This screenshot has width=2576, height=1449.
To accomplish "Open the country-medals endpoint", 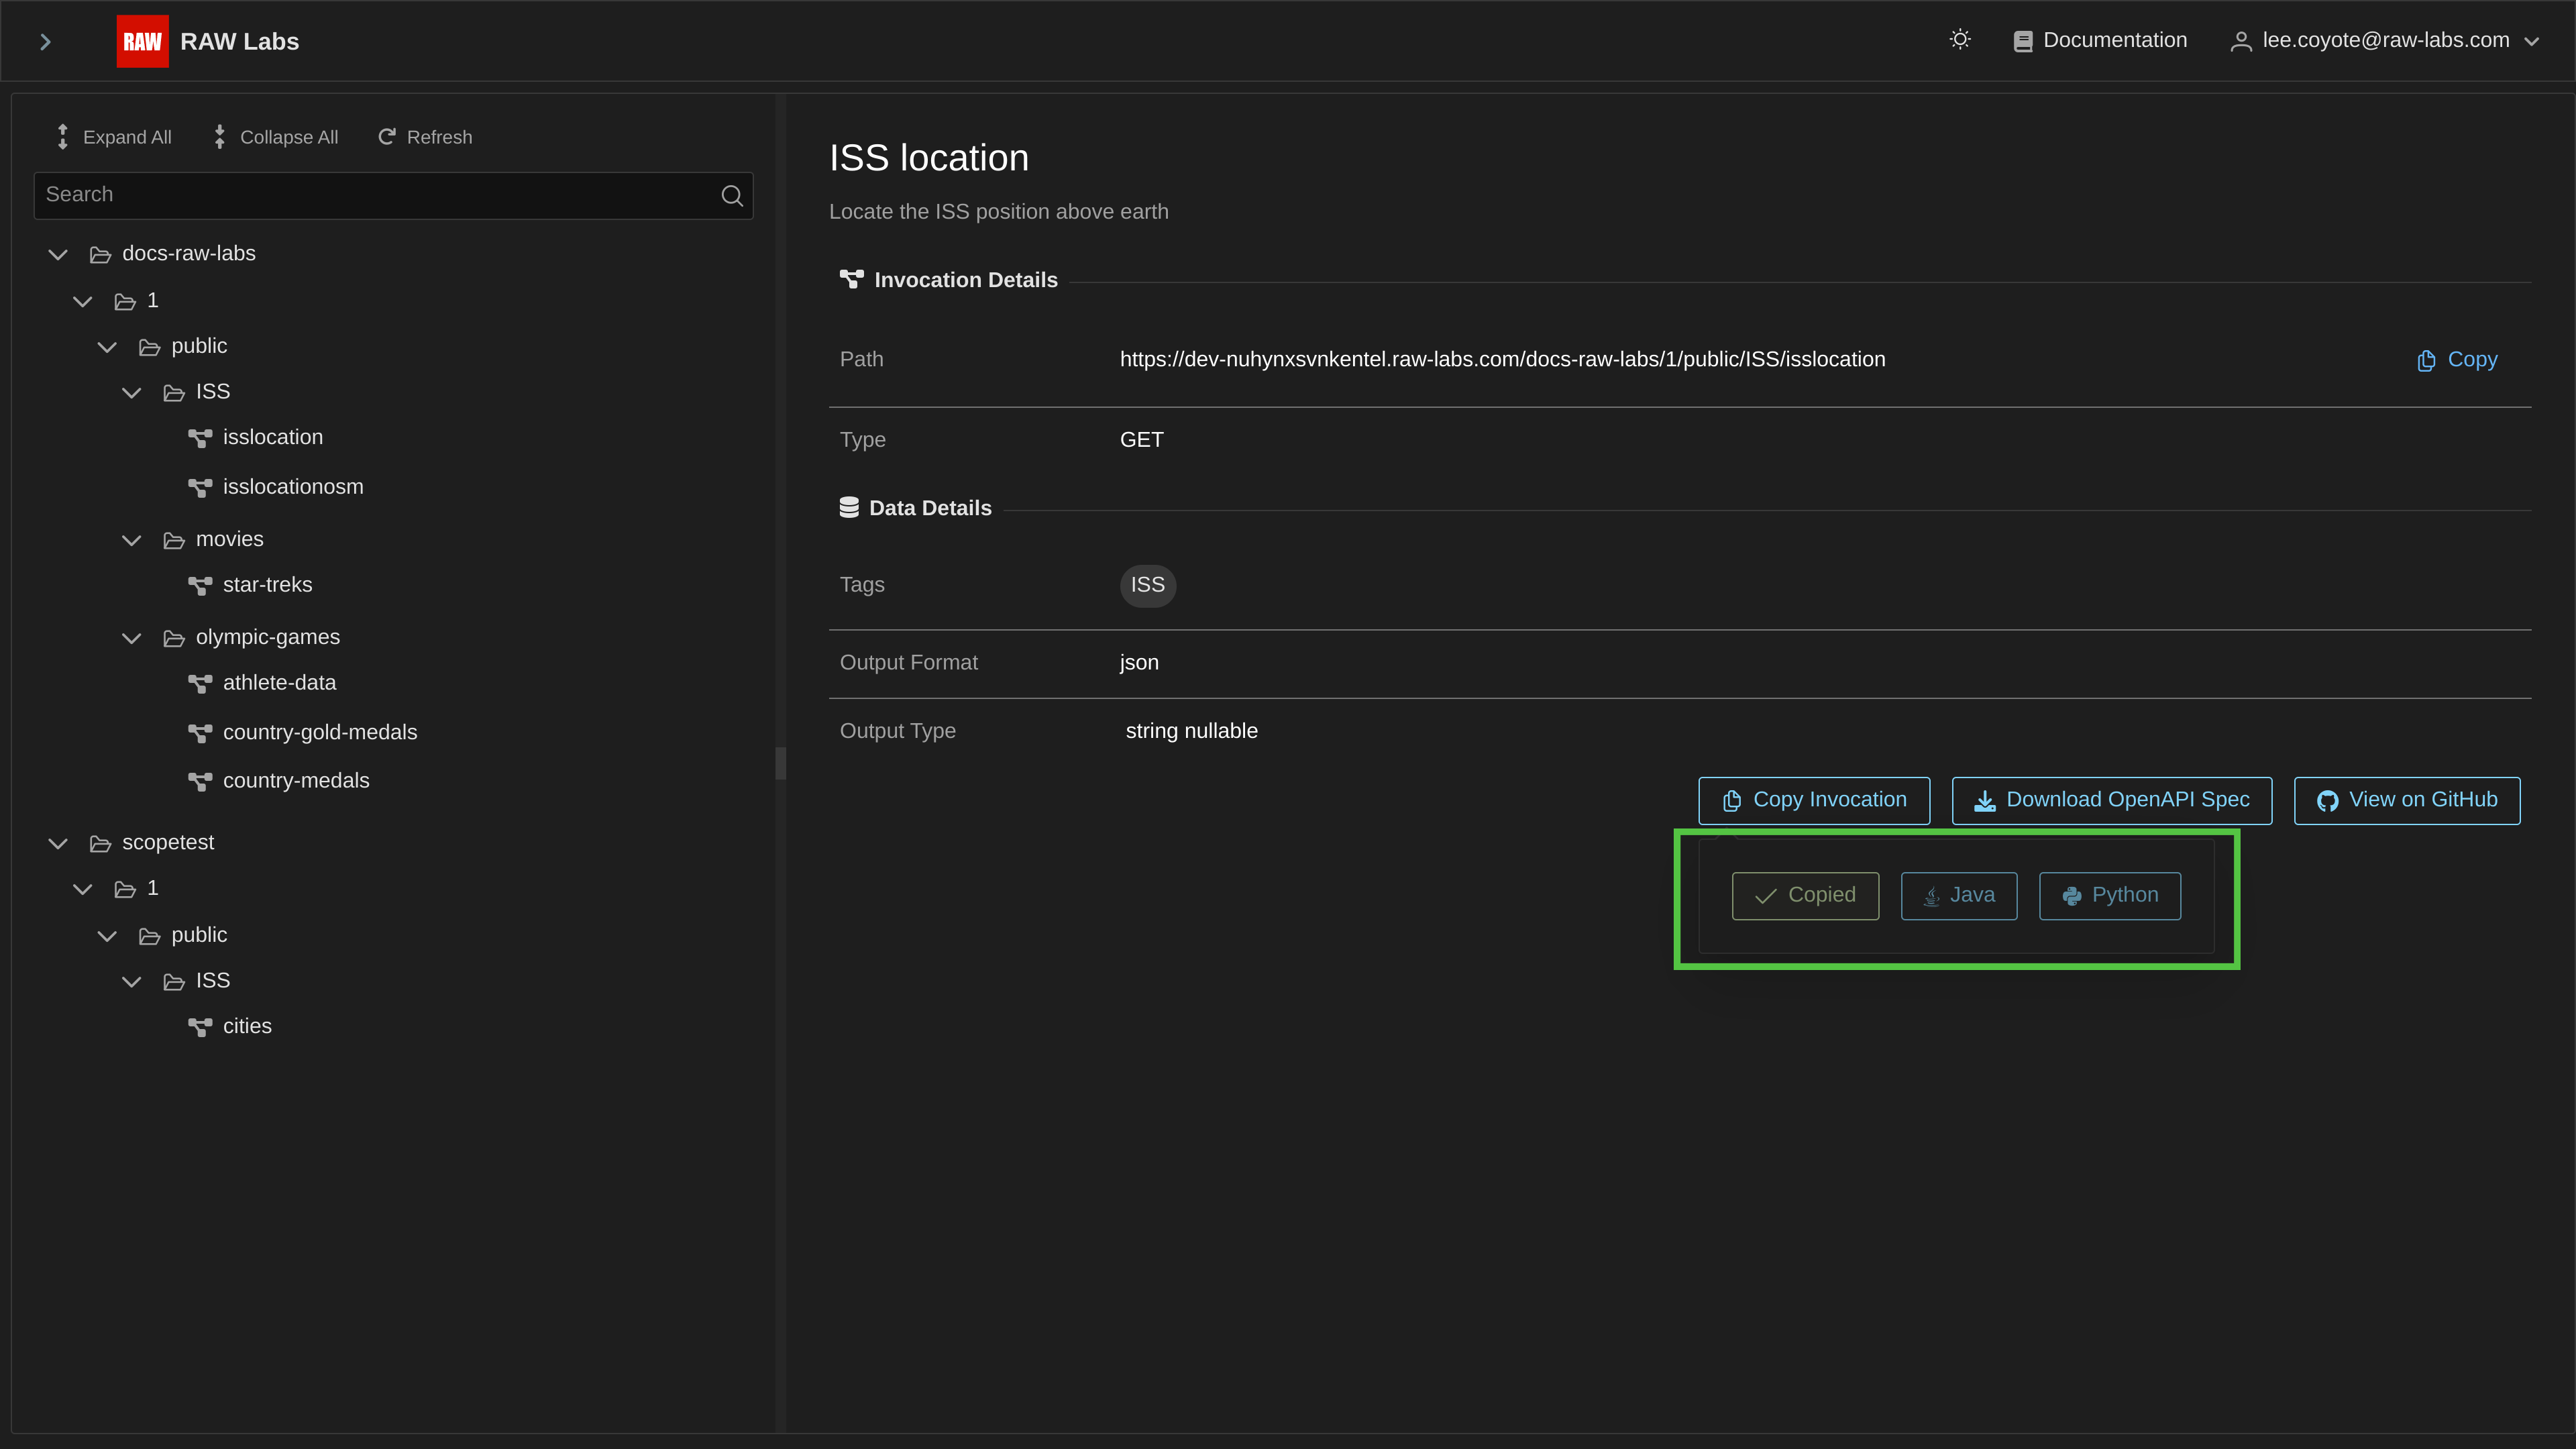I will pyautogui.click(x=296, y=781).
